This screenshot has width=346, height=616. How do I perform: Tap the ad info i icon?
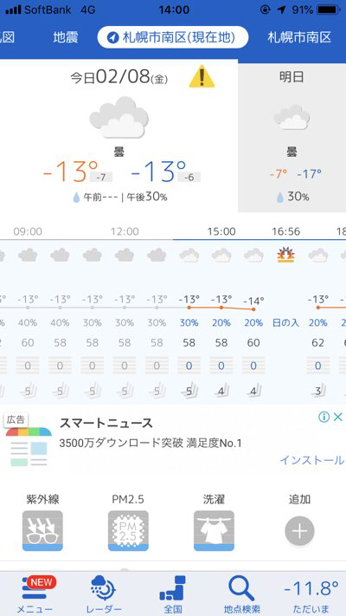(324, 417)
